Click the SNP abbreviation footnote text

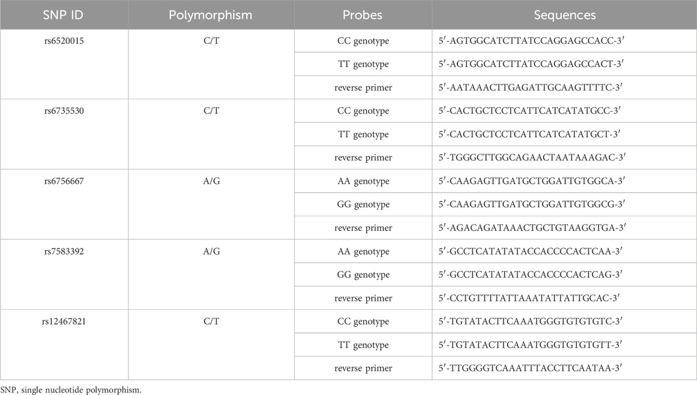[x=71, y=390]
